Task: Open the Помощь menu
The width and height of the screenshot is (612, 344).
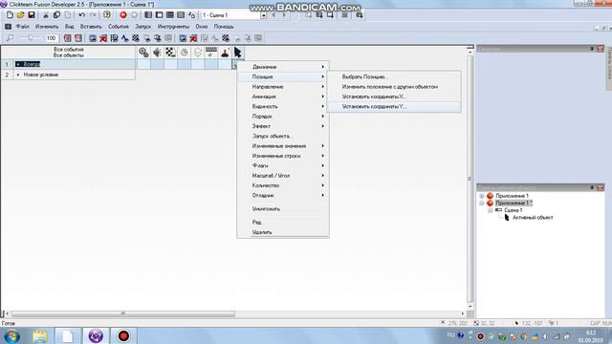Action: pos(224,27)
